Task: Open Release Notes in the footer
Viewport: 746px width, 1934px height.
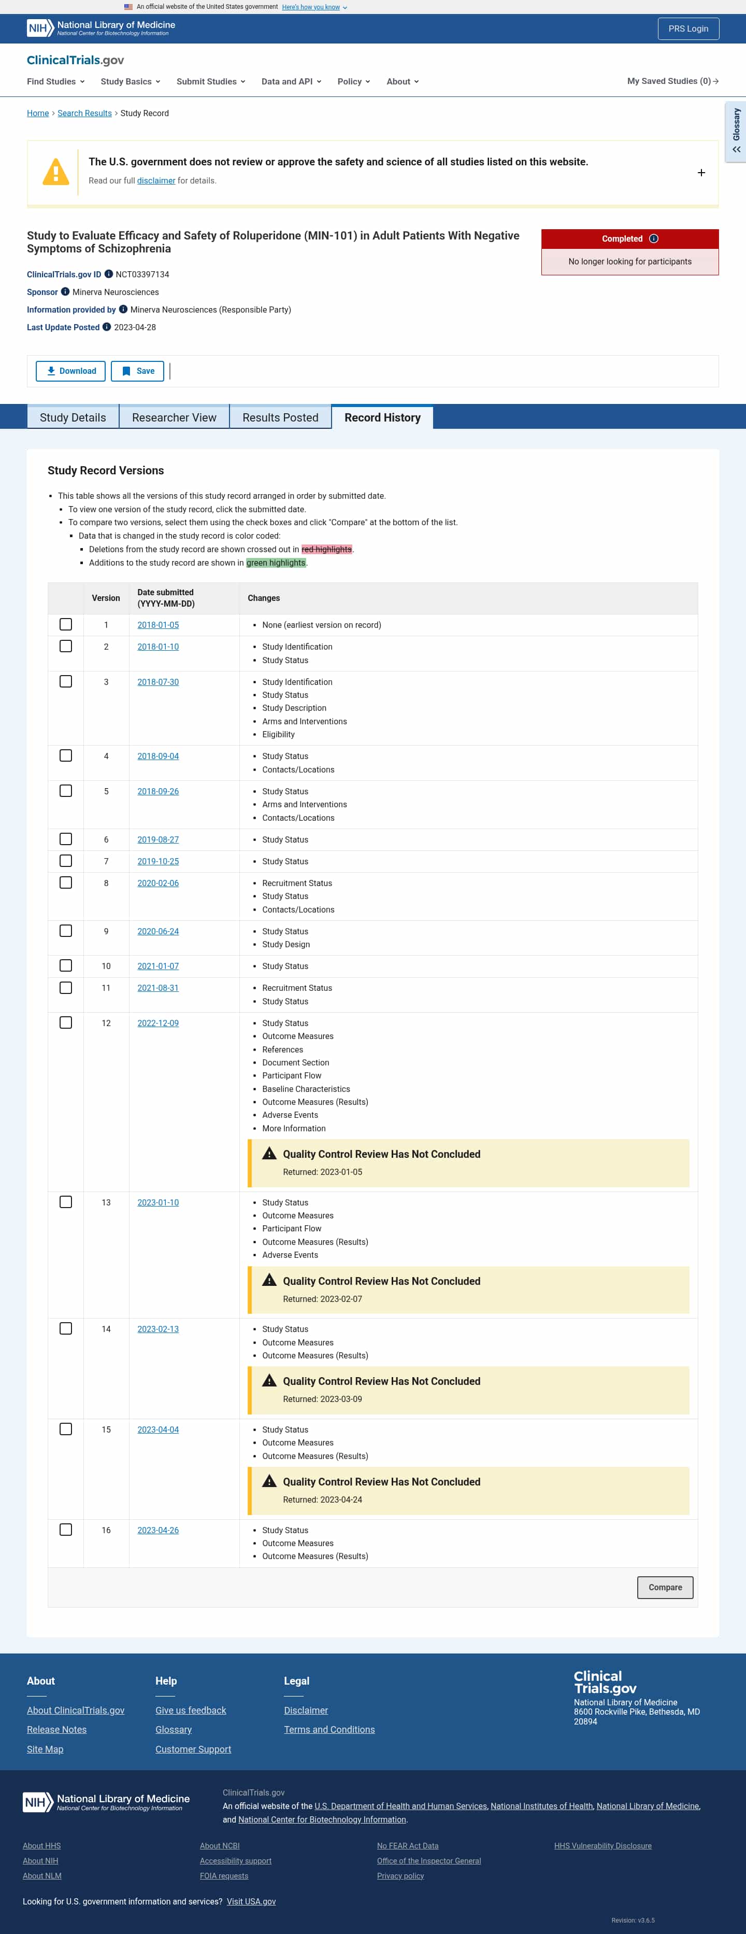Action: click(56, 1730)
